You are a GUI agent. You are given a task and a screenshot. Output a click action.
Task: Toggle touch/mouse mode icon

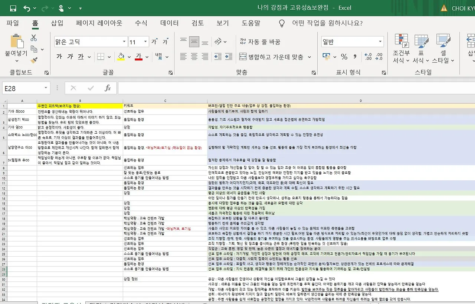pos(62,8)
